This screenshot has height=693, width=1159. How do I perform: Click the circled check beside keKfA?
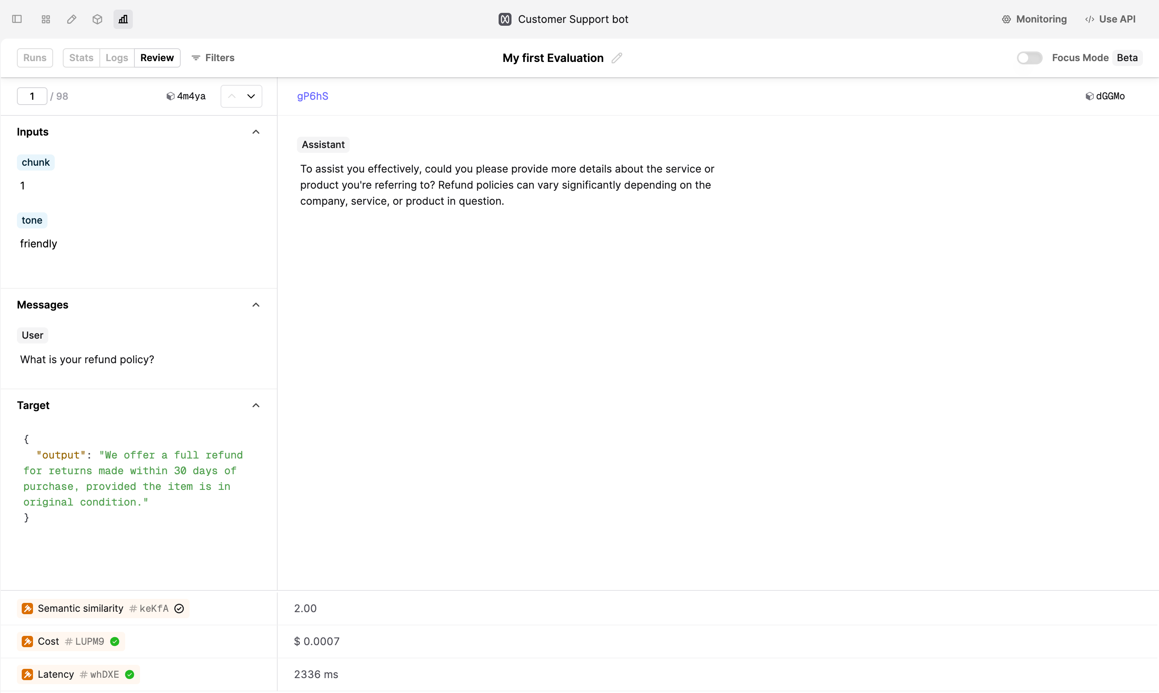point(179,609)
